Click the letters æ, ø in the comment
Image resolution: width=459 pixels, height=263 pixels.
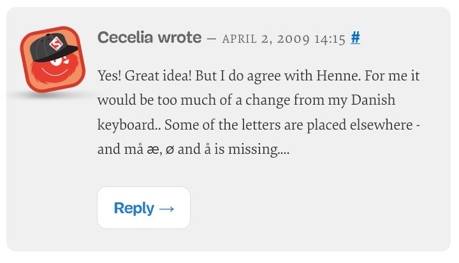click(x=161, y=149)
